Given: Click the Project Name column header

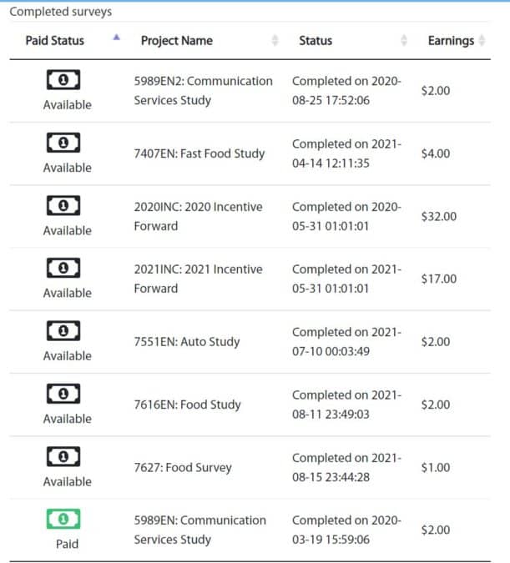Looking at the screenshot, I should pos(176,41).
